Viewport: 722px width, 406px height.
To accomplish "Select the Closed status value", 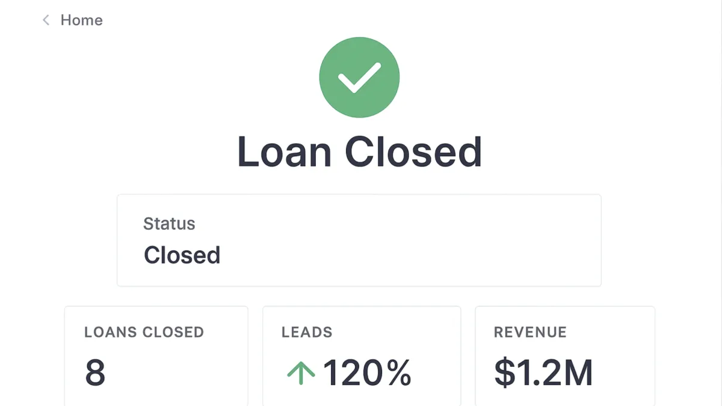I will pyautogui.click(x=182, y=255).
